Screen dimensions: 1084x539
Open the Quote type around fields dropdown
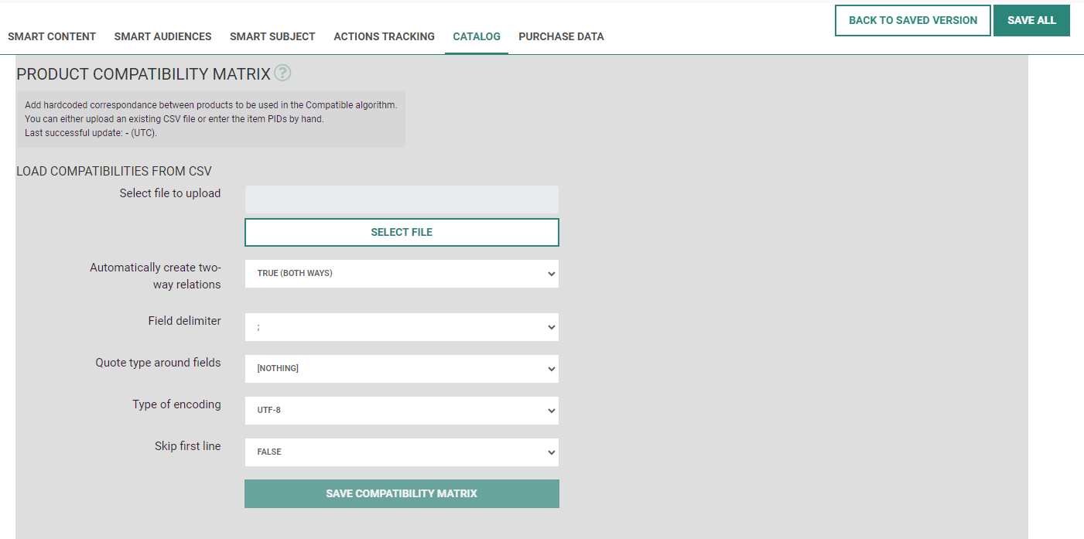click(x=402, y=369)
